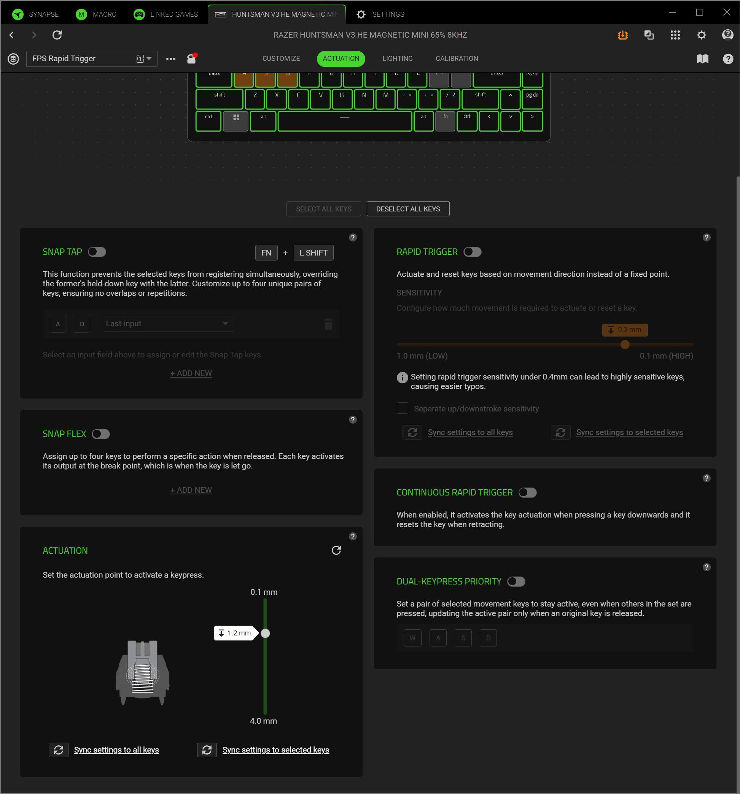Click Rapid Trigger Sync settings to selected keys

pyautogui.click(x=629, y=432)
